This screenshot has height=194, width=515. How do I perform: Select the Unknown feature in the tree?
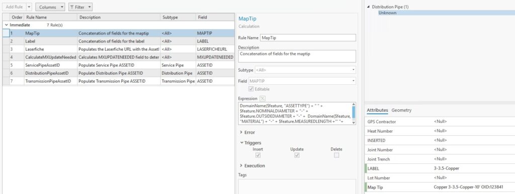tap(387, 13)
